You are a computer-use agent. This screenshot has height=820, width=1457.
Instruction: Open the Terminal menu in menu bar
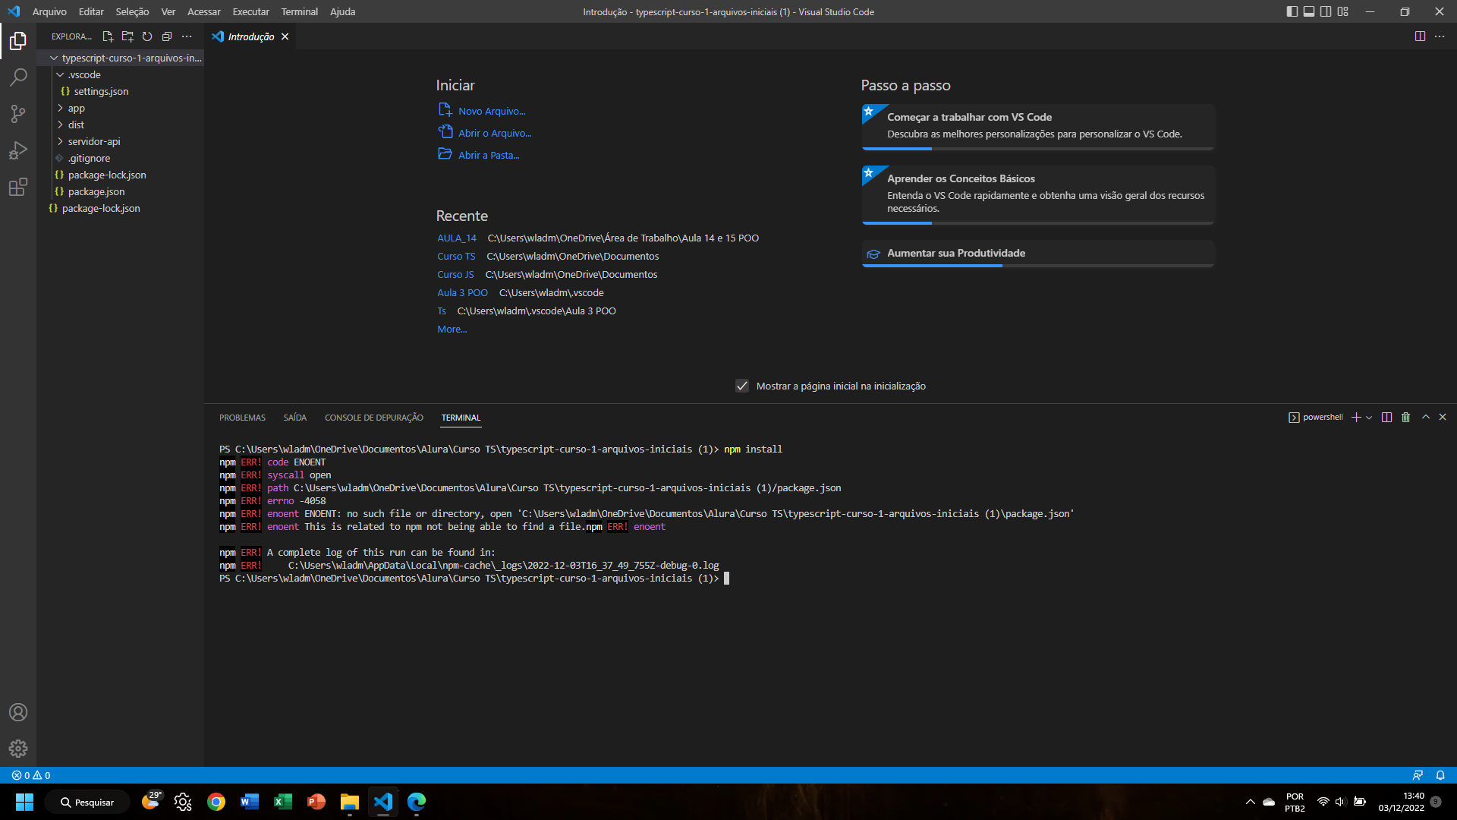299,11
